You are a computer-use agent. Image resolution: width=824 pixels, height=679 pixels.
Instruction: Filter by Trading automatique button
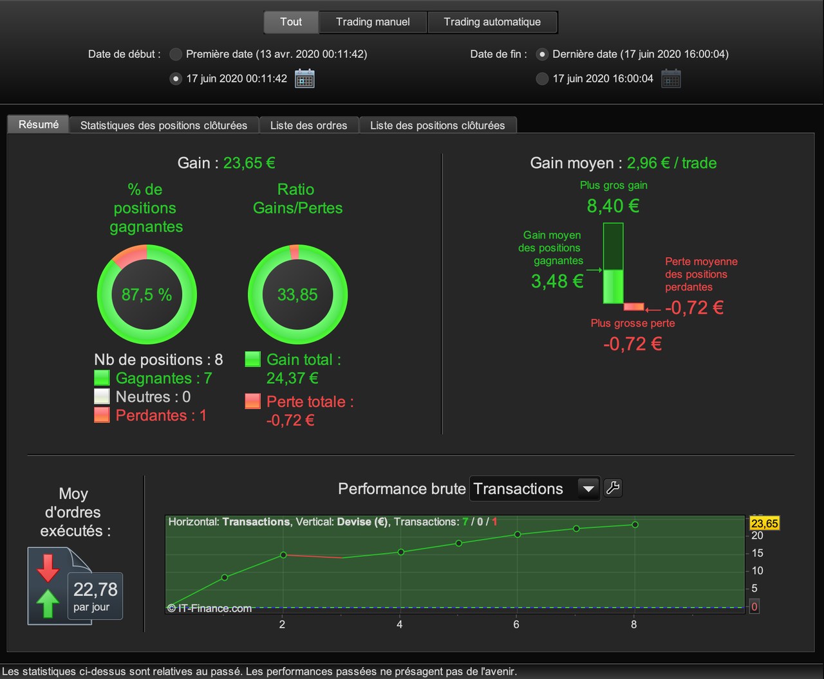point(492,22)
